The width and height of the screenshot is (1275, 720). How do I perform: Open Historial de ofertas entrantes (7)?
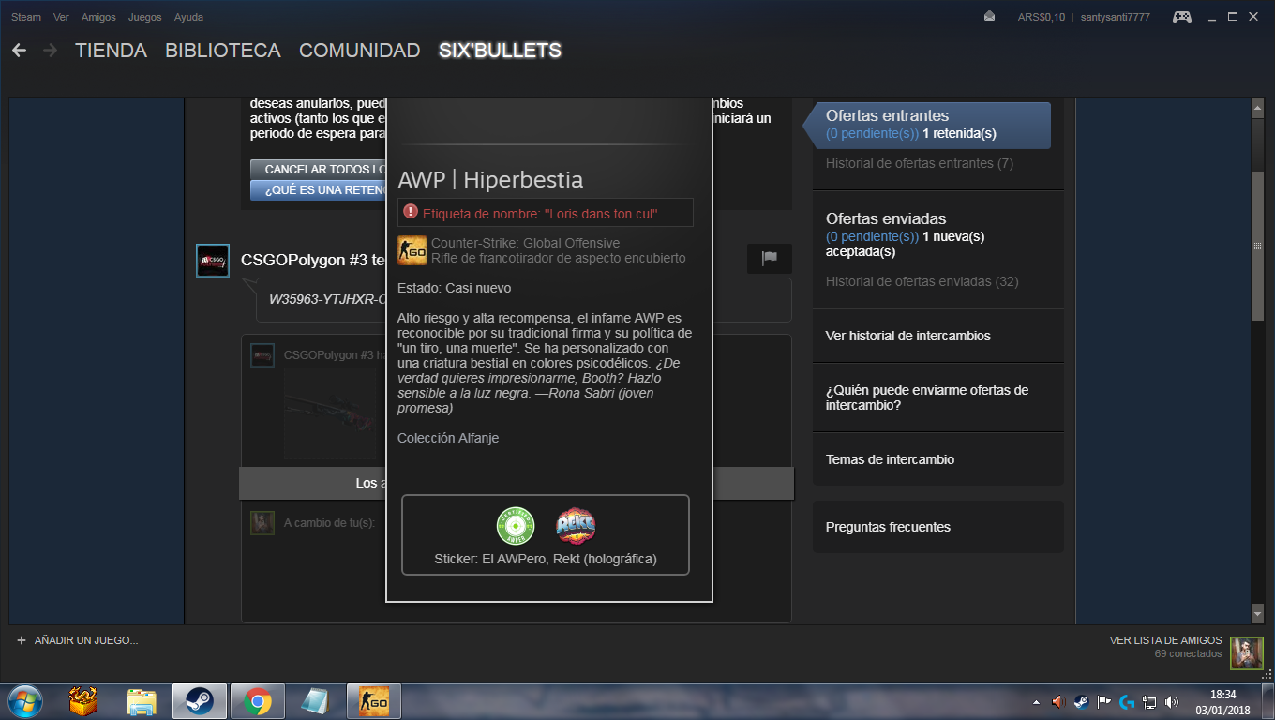[920, 163]
